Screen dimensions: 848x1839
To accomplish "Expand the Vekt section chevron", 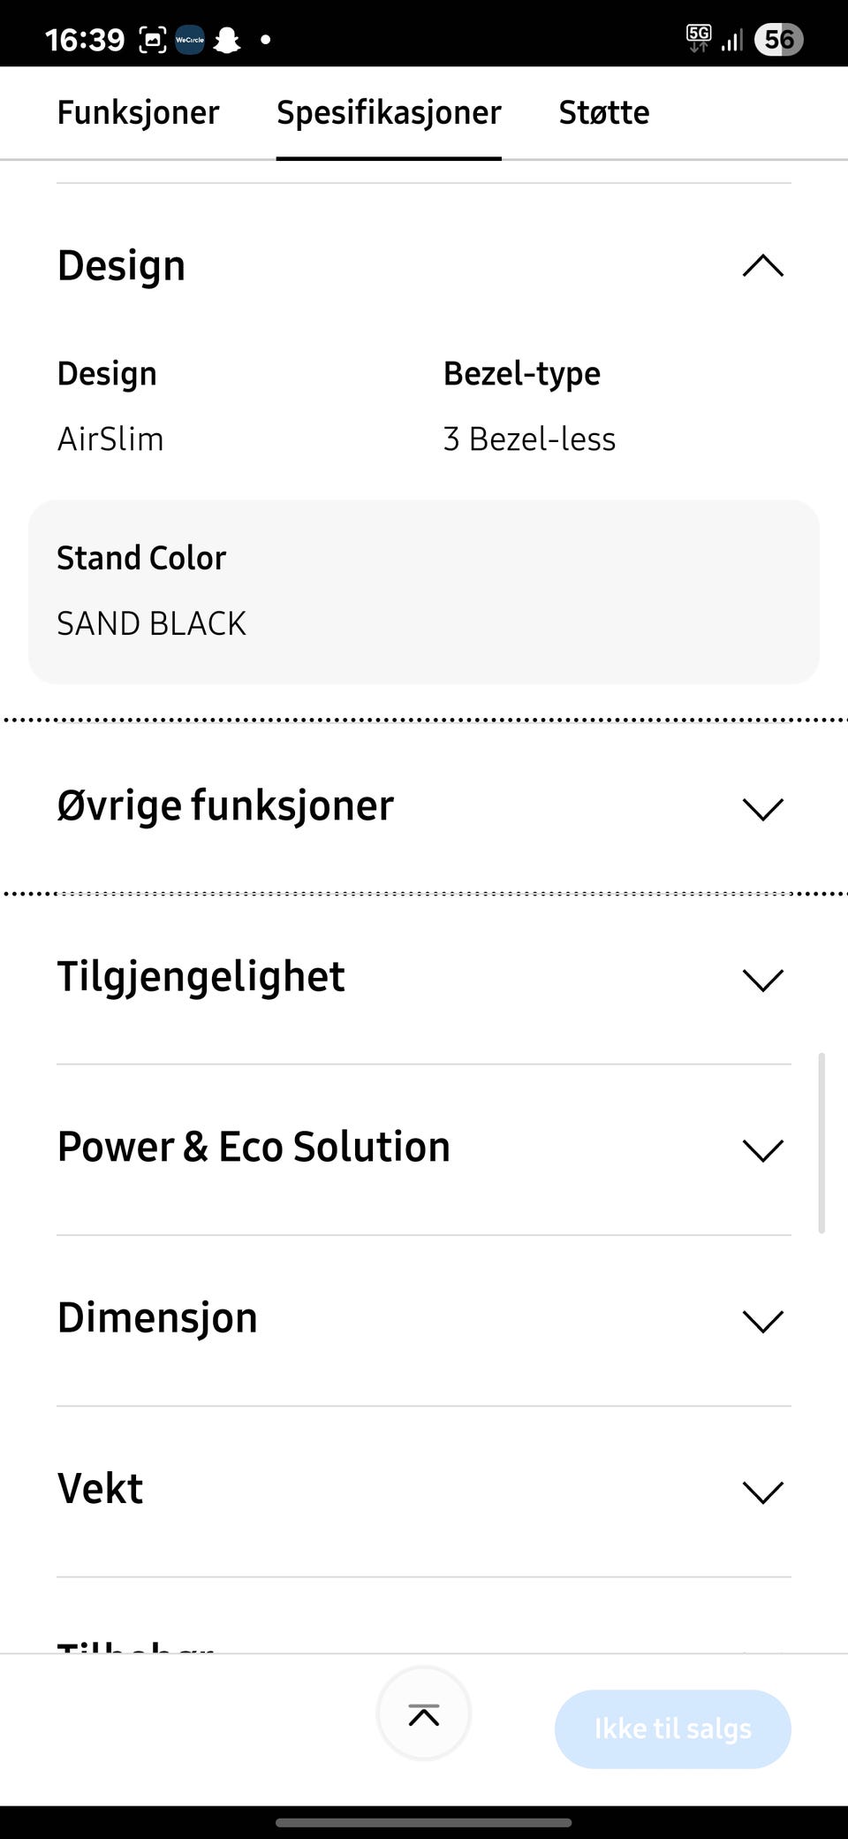I will coord(763,1492).
